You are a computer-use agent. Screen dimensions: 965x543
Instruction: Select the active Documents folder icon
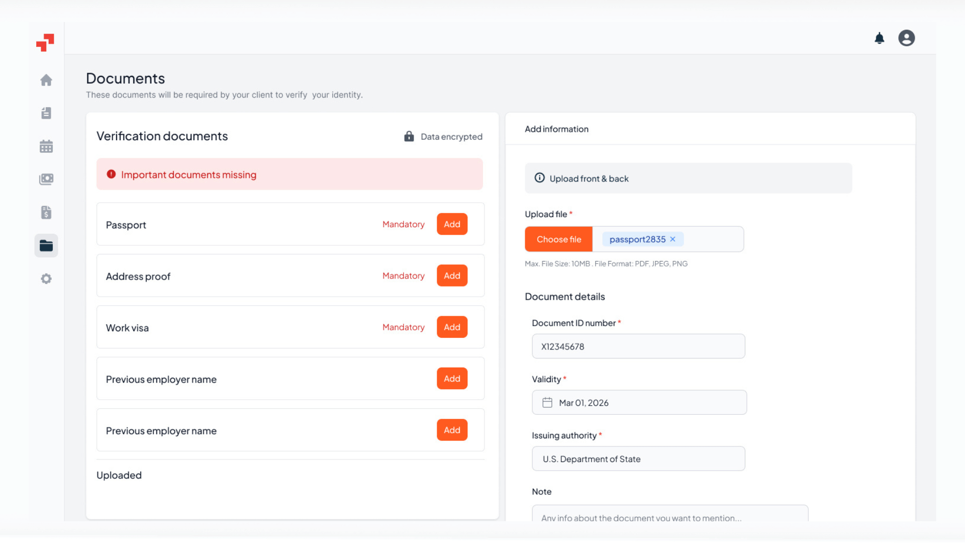46,245
